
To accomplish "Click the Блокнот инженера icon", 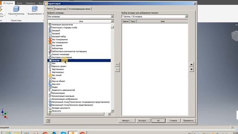I will (50, 54).
